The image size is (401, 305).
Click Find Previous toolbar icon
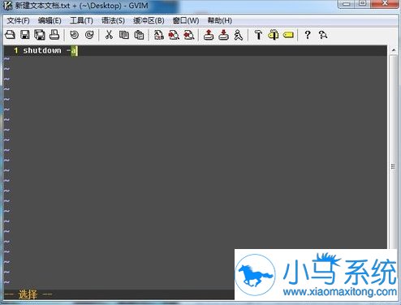[189, 35]
